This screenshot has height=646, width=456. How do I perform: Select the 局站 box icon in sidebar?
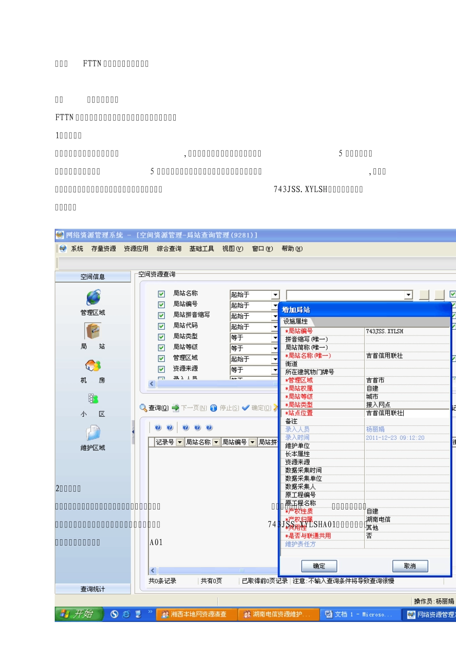93,331
